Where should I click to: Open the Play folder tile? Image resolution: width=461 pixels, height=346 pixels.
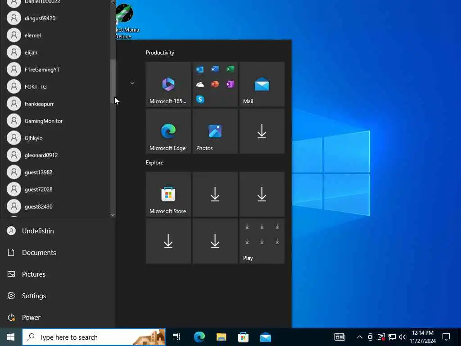(262, 241)
